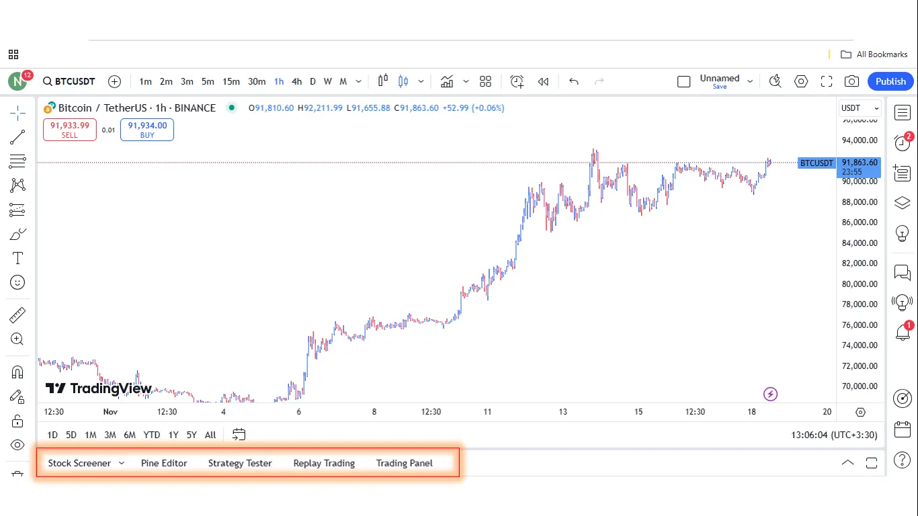Screen dimensions: 918x516
Task: Expand the indicators favorites dropdown
Action: (x=466, y=81)
